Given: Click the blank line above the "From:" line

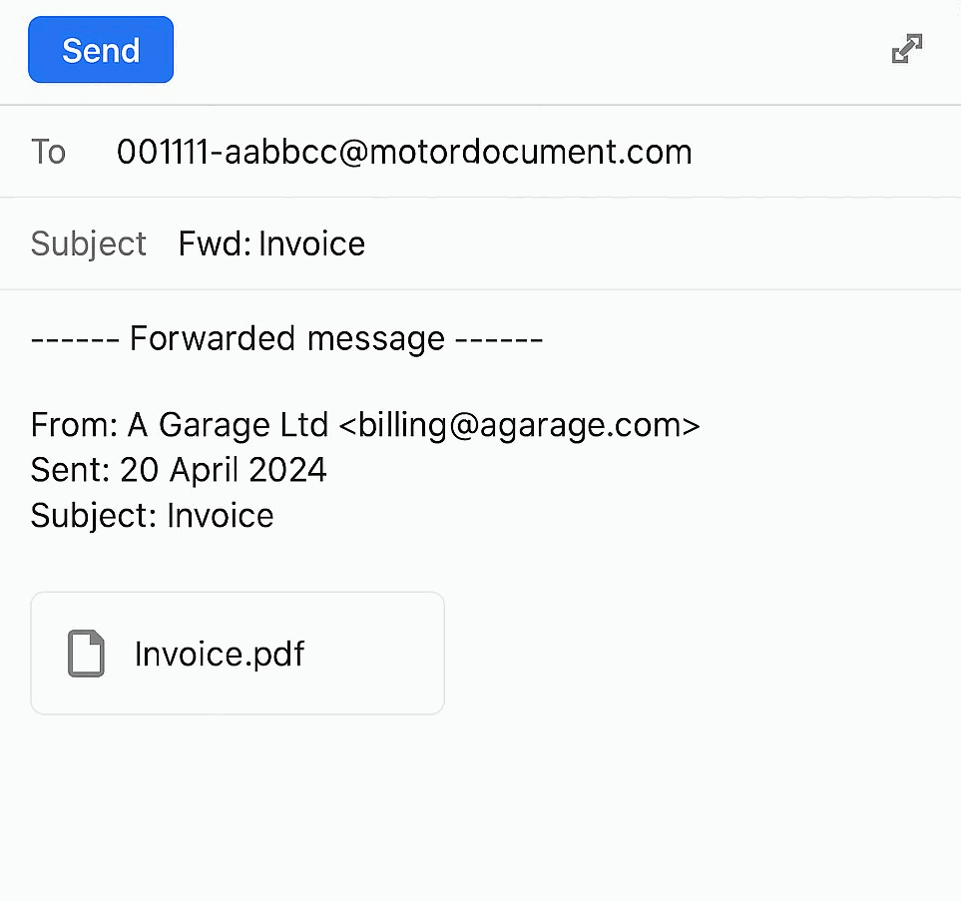Looking at the screenshot, I should (299, 382).
